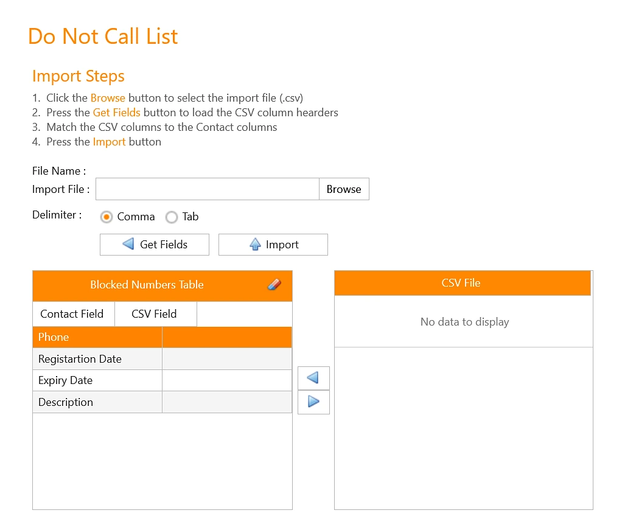Viewport: 622px width, 527px height.
Task: Click the CSV Field column header
Action: pos(156,314)
